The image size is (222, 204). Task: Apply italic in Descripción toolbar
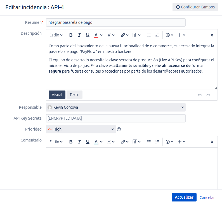(x=79, y=35)
